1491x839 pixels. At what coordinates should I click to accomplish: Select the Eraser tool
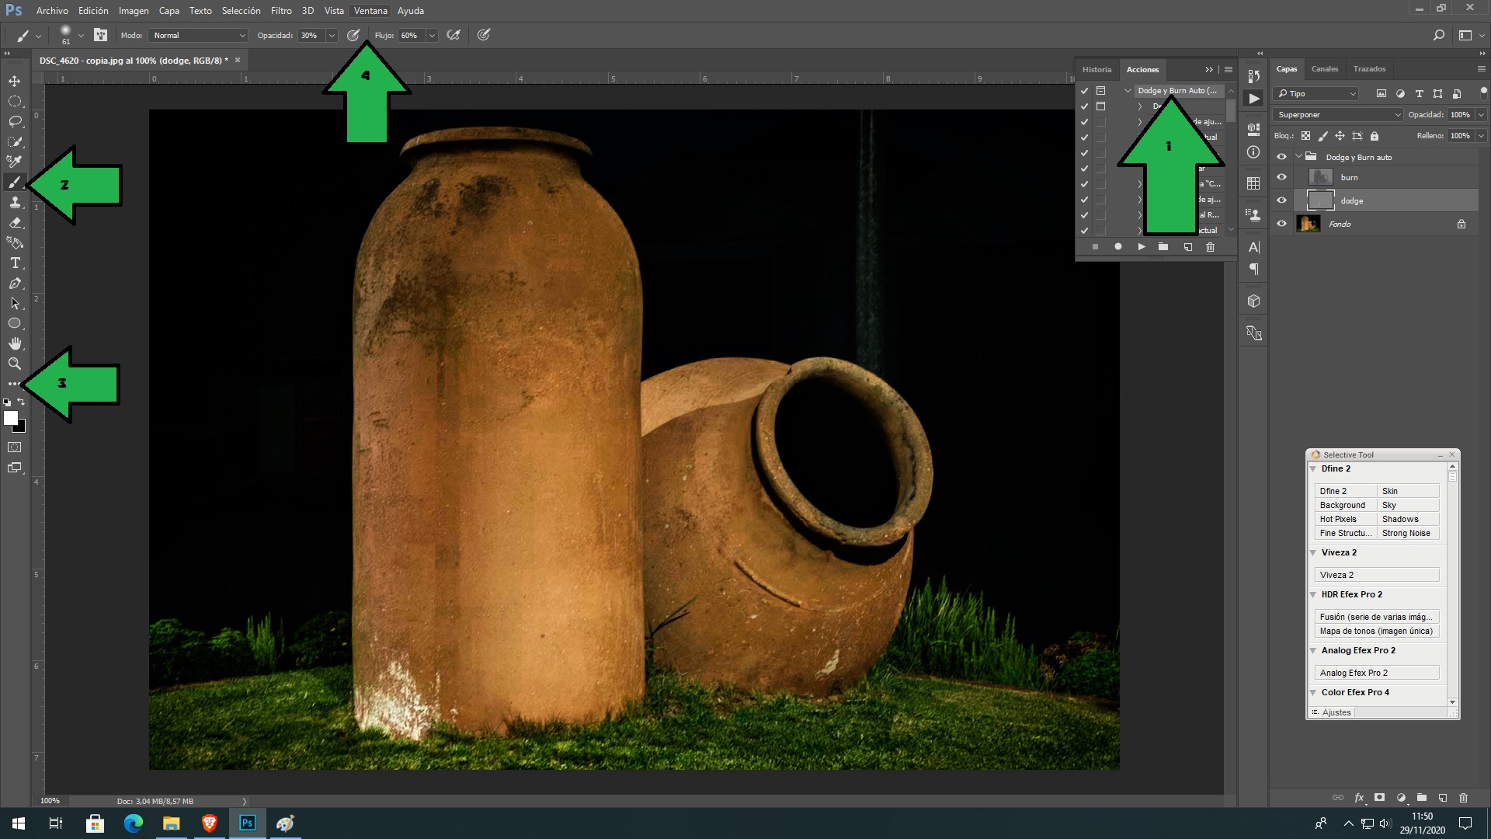pos(15,222)
